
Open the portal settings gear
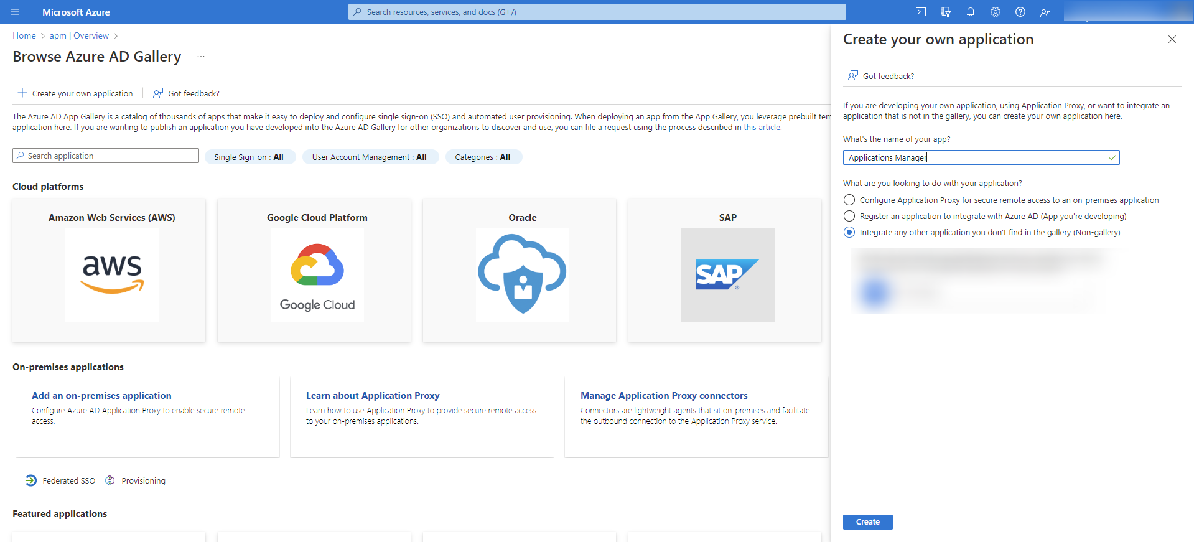996,12
